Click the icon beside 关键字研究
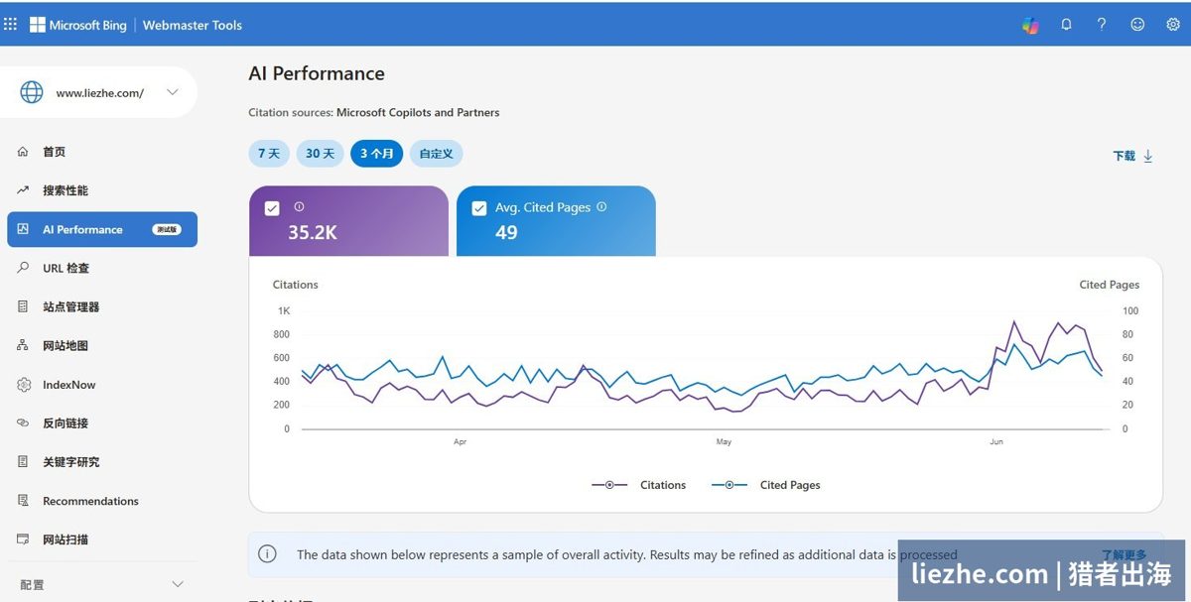This screenshot has width=1191, height=602. [x=23, y=462]
